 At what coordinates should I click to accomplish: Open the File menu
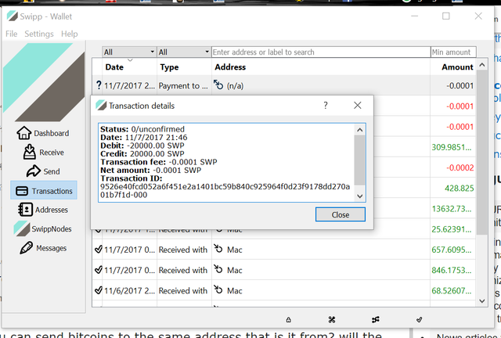(x=12, y=34)
